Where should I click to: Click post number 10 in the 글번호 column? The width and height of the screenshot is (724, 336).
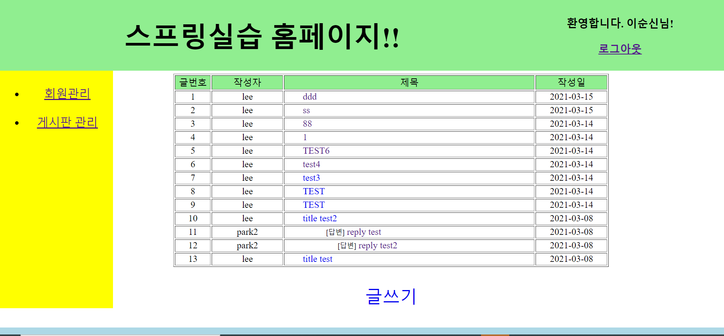[193, 219]
